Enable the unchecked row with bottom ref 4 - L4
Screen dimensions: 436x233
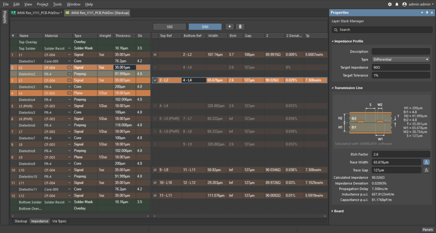pyautogui.click(x=155, y=68)
